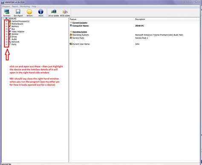Select Audio label in tree
The image size is (202, 165).
tap(14, 39)
